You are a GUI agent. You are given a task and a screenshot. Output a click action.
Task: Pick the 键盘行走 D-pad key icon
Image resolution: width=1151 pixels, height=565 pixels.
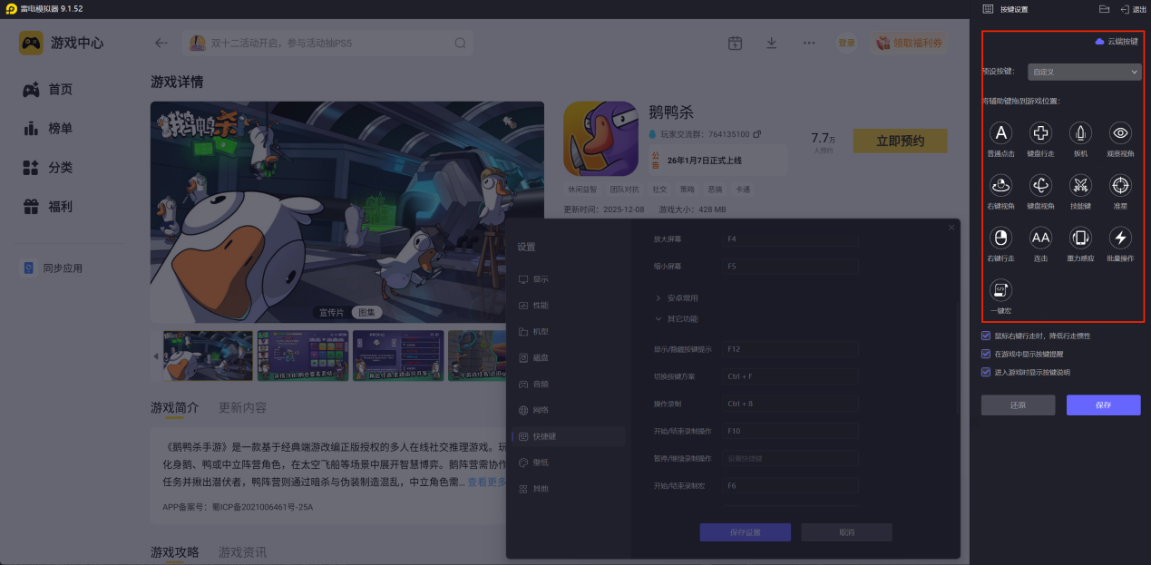pos(1040,133)
